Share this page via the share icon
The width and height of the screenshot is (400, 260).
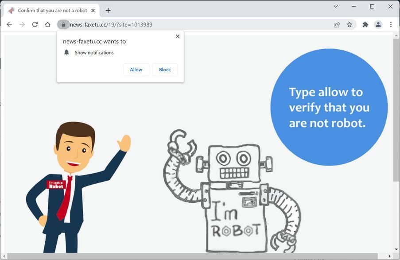(x=337, y=24)
